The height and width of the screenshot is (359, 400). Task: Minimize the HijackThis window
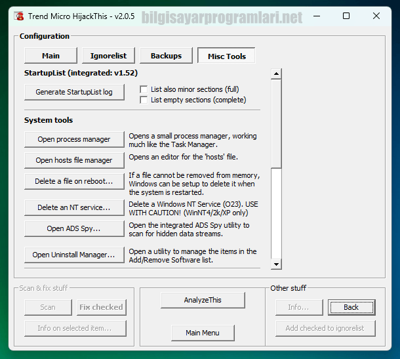click(x=317, y=16)
